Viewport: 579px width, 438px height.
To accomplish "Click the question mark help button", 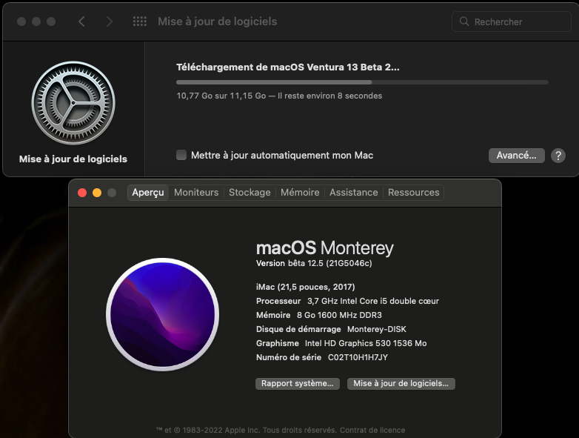I will (x=558, y=156).
